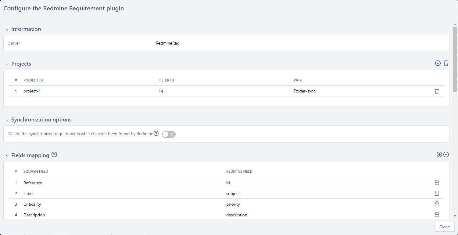Collapse the Fields mapping section
The width and height of the screenshot is (458, 235).
tap(7, 155)
